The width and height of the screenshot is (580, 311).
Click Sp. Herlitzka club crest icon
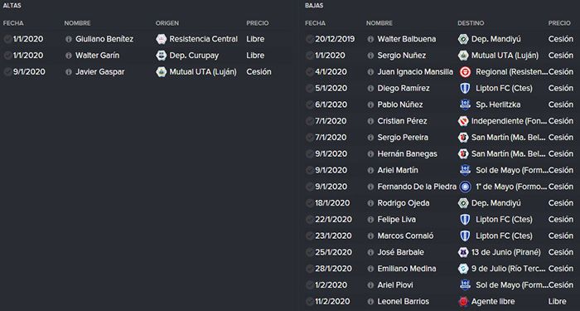click(x=465, y=104)
